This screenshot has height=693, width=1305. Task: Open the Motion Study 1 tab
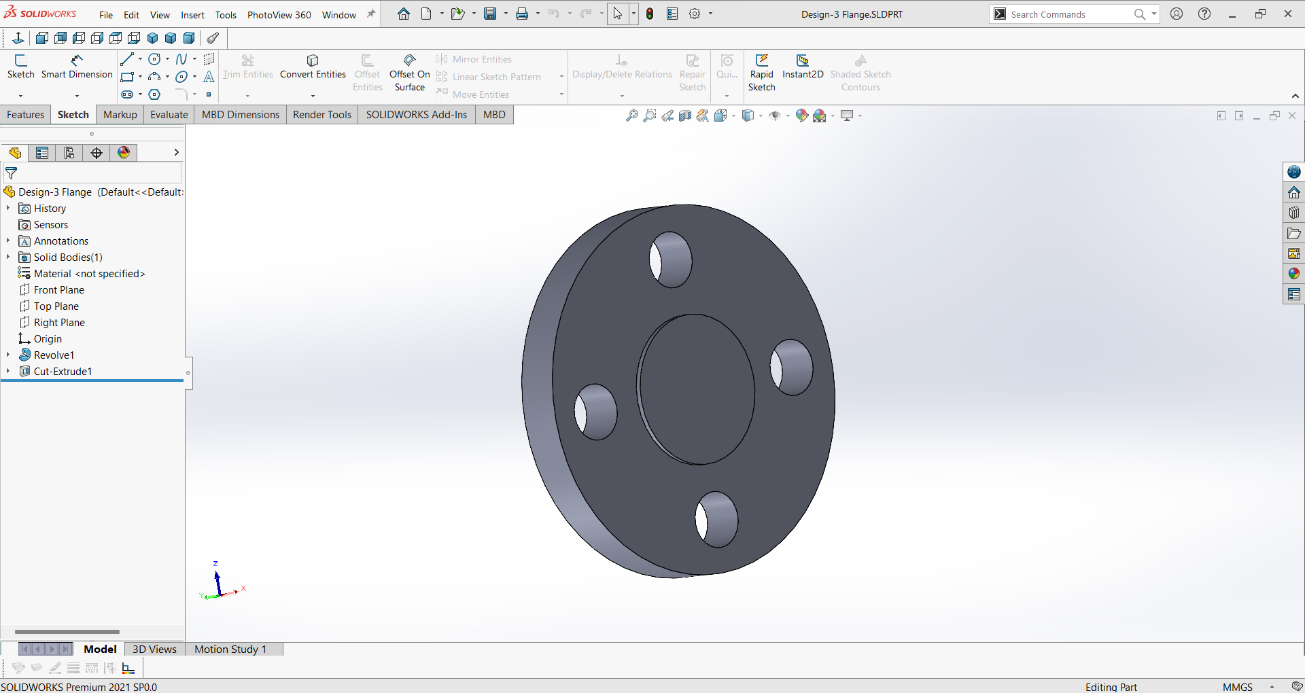pyautogui.click(x=230, y=650)
